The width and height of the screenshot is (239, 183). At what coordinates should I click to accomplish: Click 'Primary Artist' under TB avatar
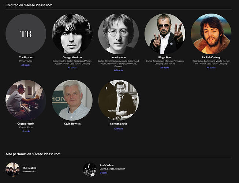point(26,61)
